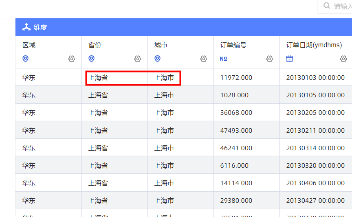Click the location pin icon under 城市
This screenshot has width=352, height=217.
coord(157,59)
